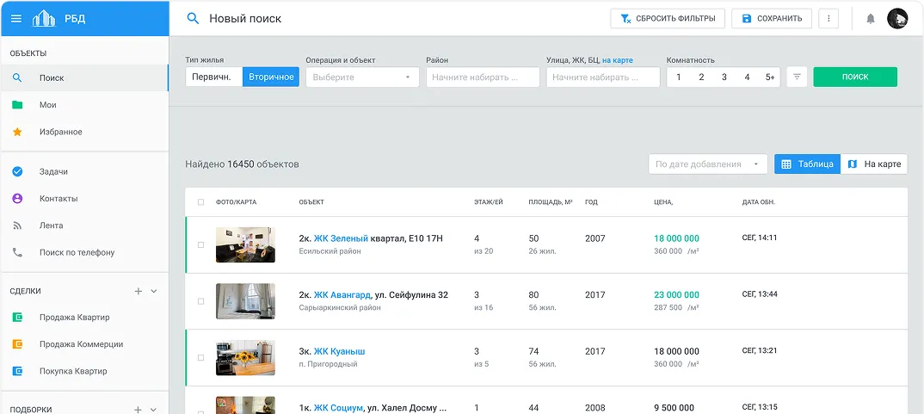Viewport: 924px width, 414px height.
Task: Click the notification bell icon
Action: tap(870, 18)
